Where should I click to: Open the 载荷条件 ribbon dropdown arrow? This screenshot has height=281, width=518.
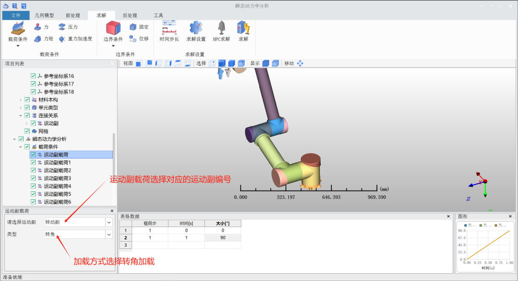pyautogui.click(x=18, y=46)
